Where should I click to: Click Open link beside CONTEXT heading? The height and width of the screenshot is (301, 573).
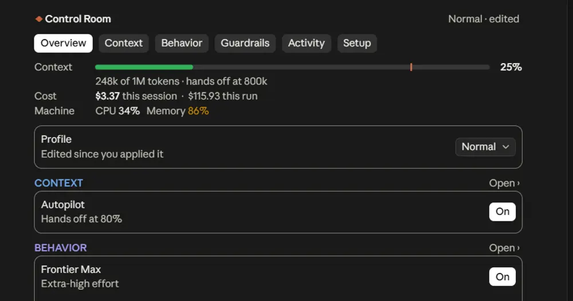click(x=504, y=183)
